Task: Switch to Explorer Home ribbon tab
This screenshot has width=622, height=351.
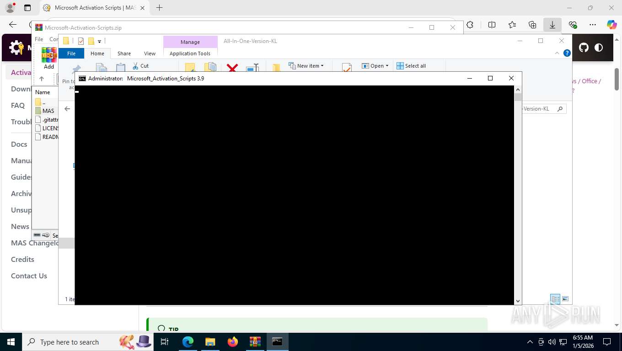Action: click(97, 53)
